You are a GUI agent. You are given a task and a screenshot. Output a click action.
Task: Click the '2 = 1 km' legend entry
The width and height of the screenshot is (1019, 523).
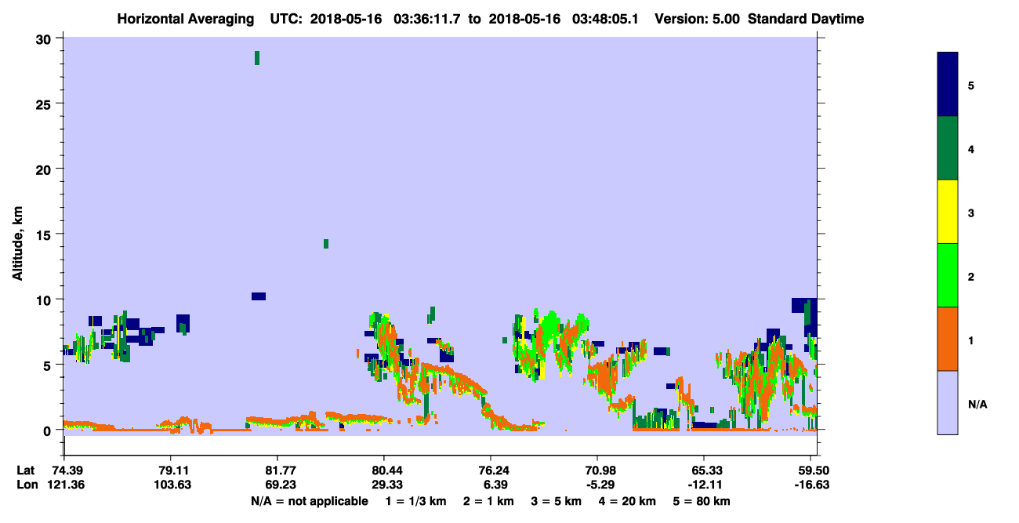490,501
